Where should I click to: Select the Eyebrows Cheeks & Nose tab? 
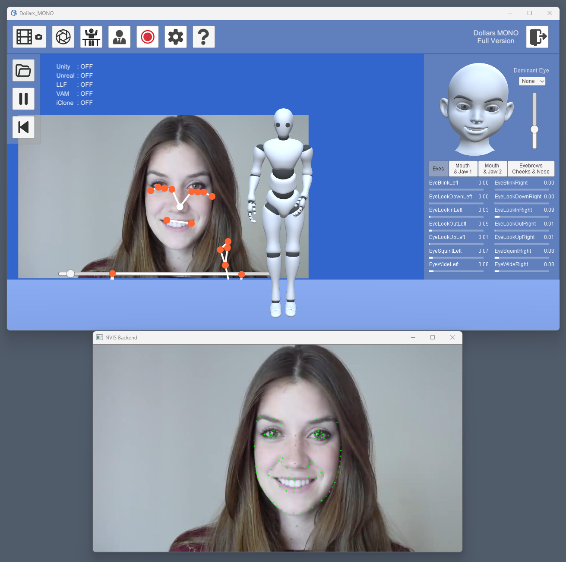pyautogui.click(x=531, y=169)
